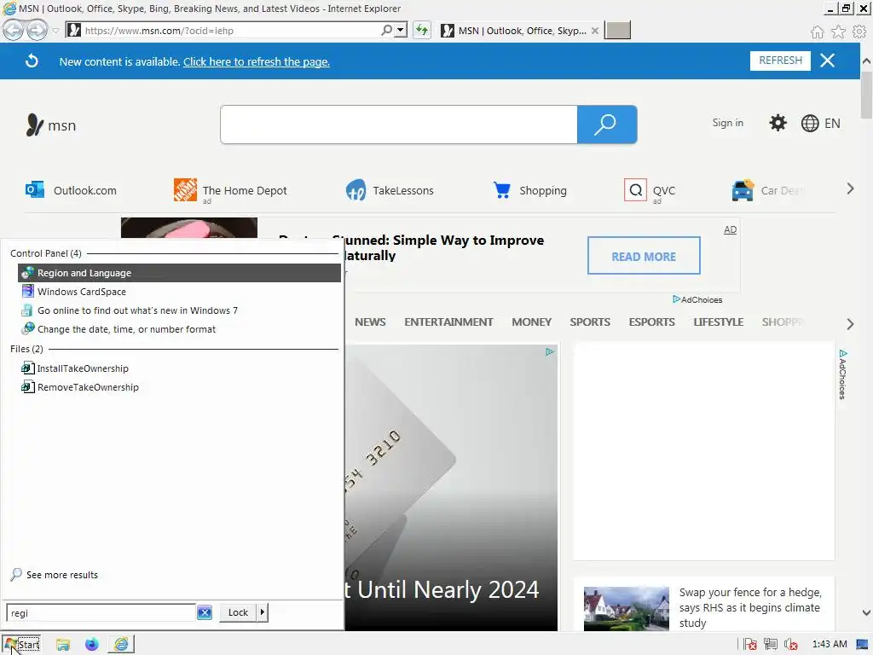Open Windows CardSpace result
The image size is (873, 655).
(x=179, y=292)
